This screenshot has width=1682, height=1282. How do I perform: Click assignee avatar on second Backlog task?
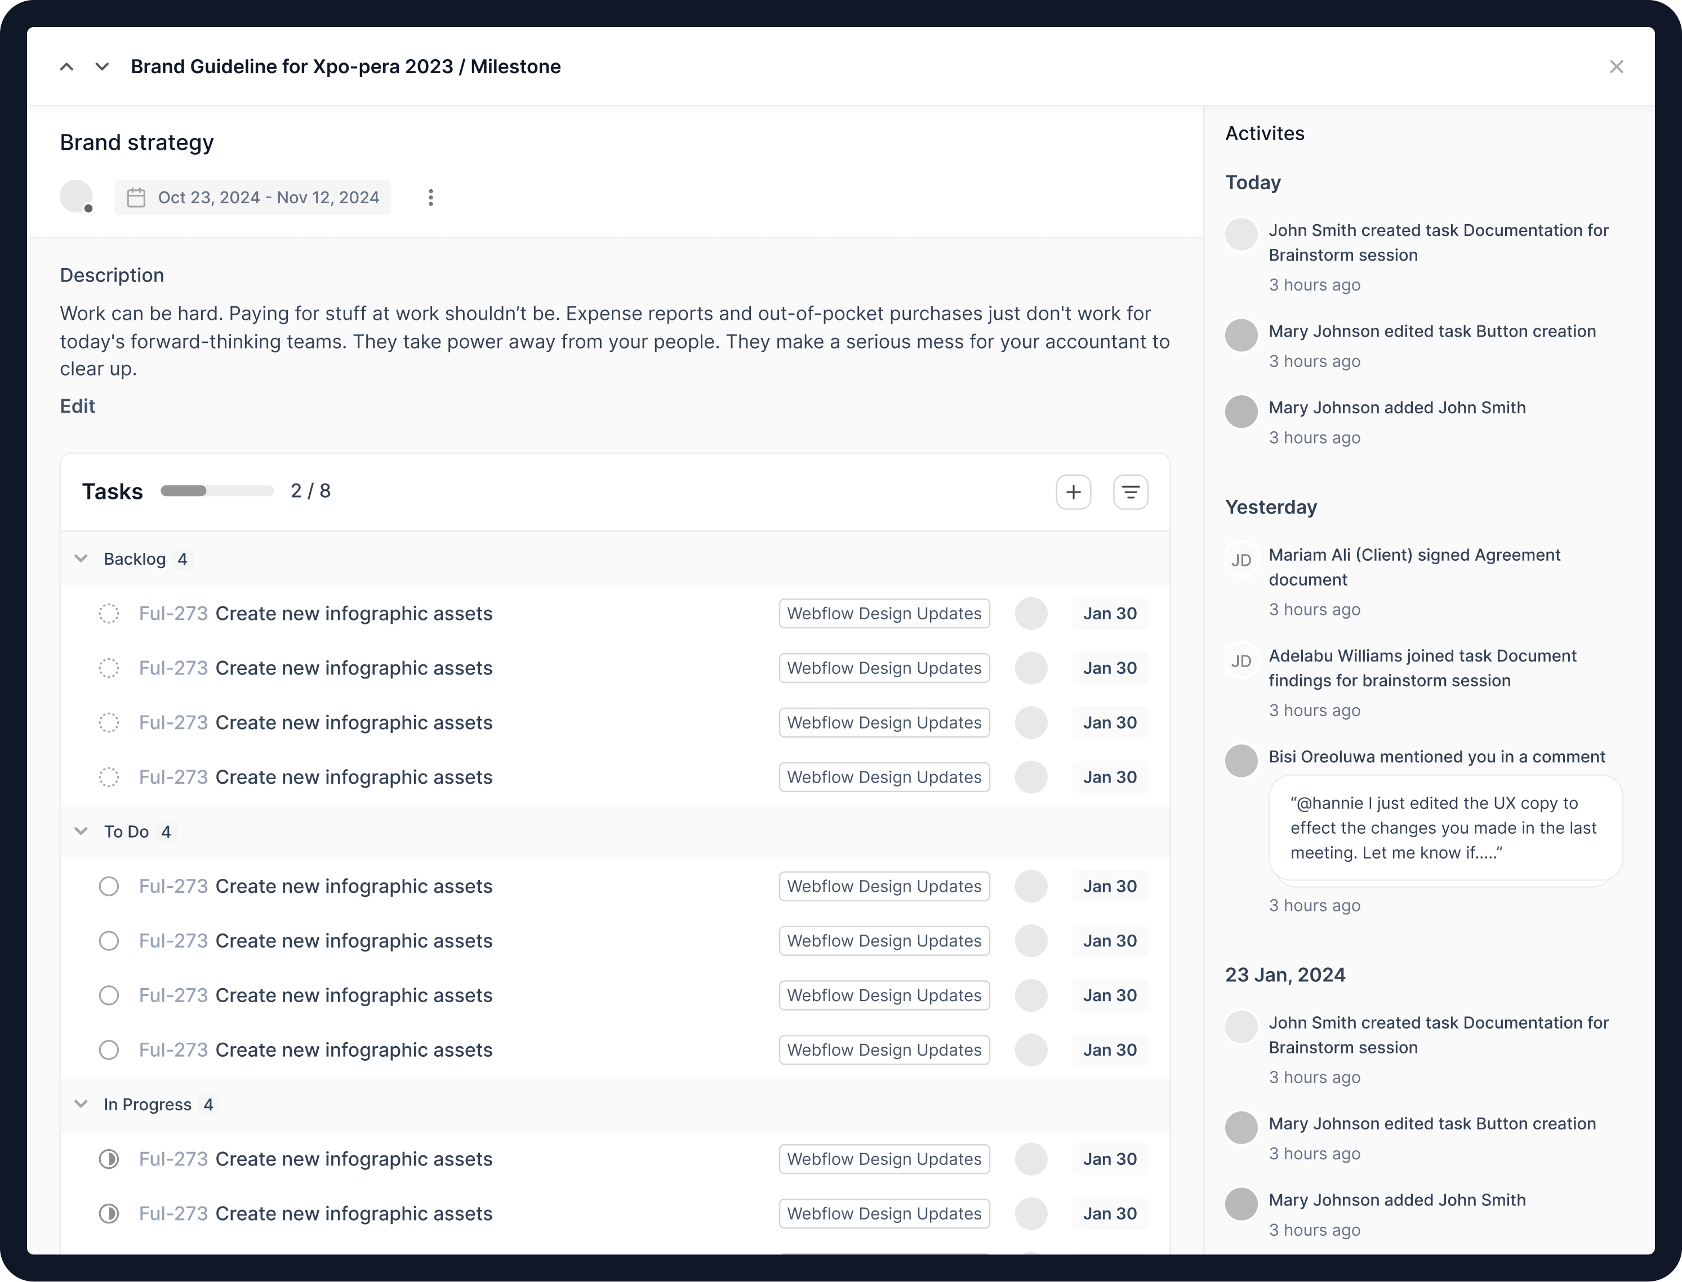point(1031,668)
